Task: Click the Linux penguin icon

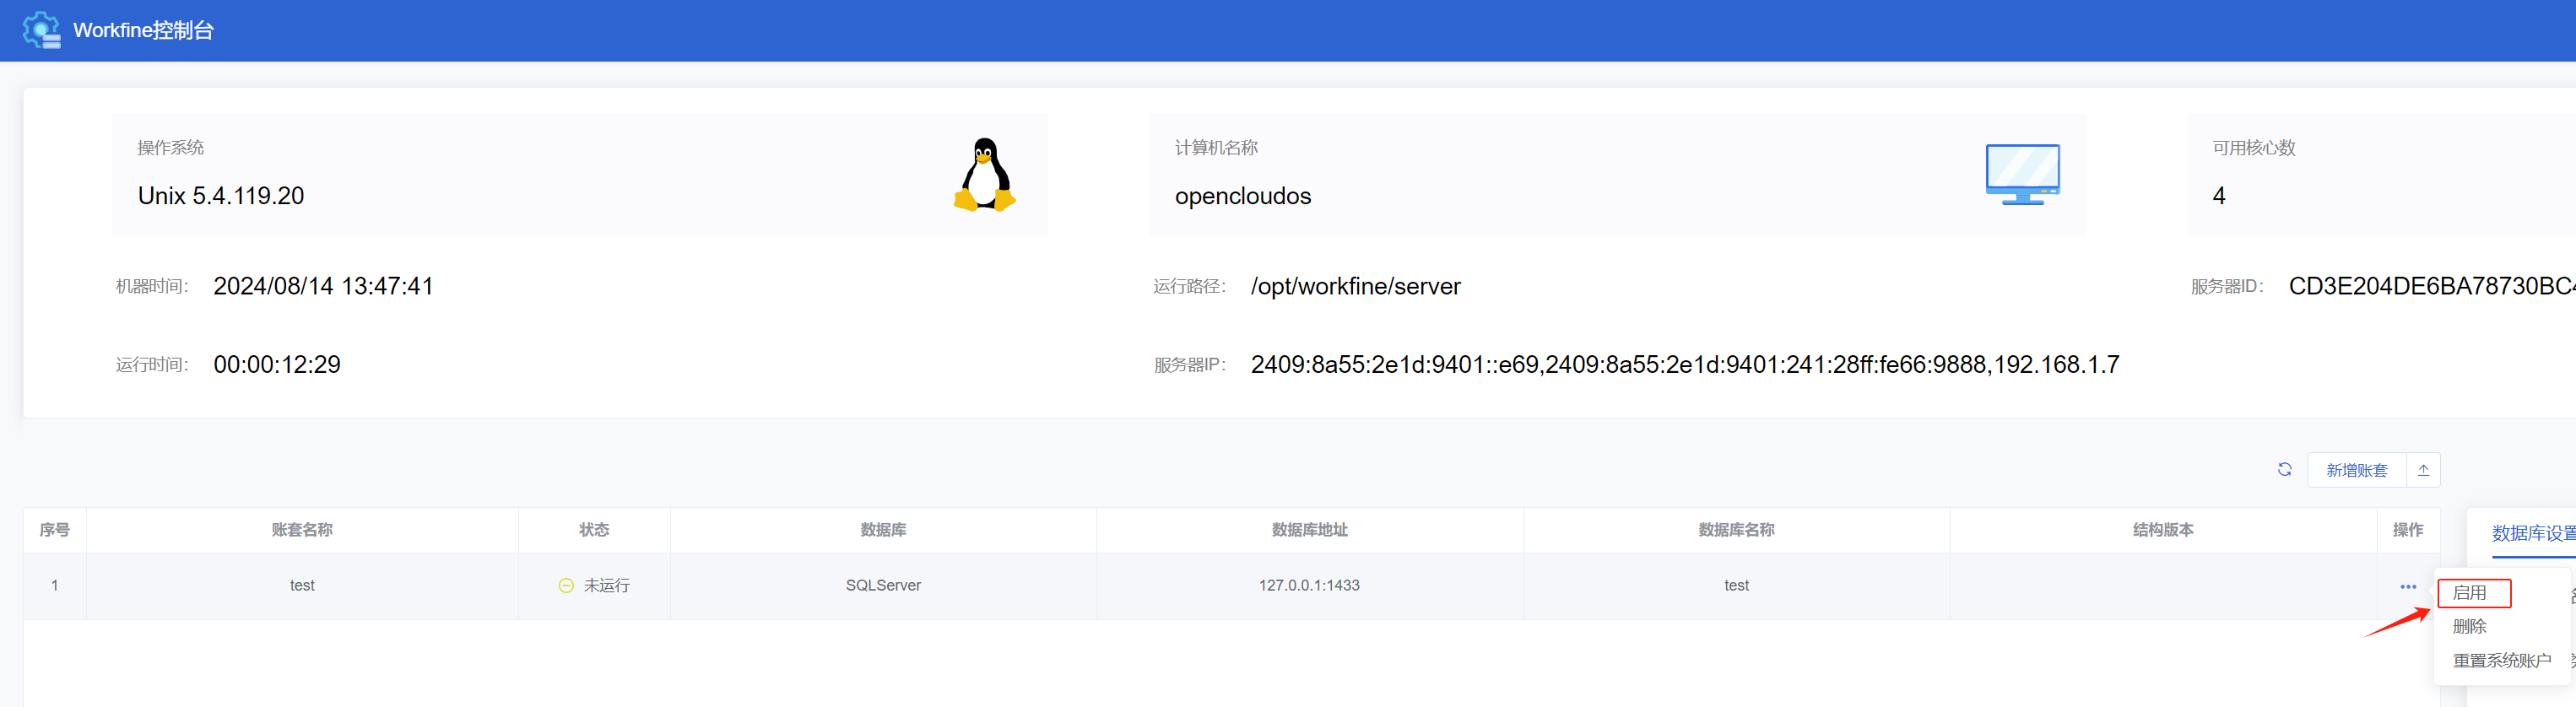Action: pos(984,175)
